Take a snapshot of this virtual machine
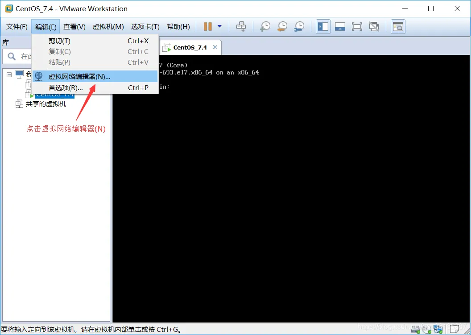Viewport: 471px width, 335px height. point(264,26)
